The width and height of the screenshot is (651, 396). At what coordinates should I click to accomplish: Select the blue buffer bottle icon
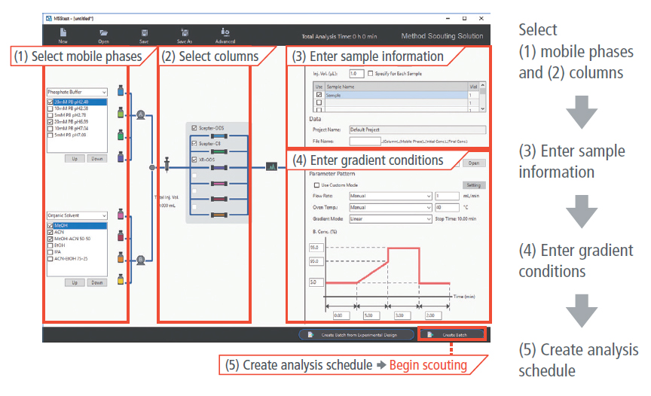coord(121,90)
